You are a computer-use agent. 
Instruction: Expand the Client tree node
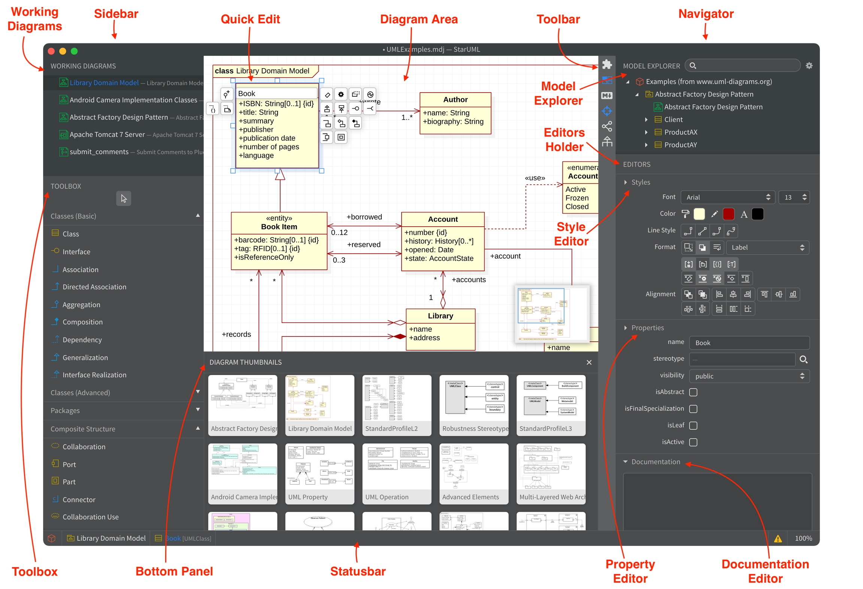tap(646, 120)
